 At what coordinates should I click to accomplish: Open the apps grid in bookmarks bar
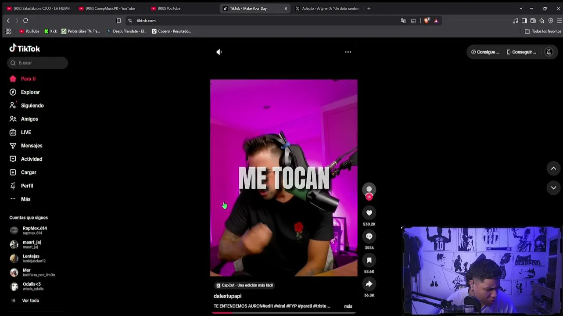coord(8,31)
